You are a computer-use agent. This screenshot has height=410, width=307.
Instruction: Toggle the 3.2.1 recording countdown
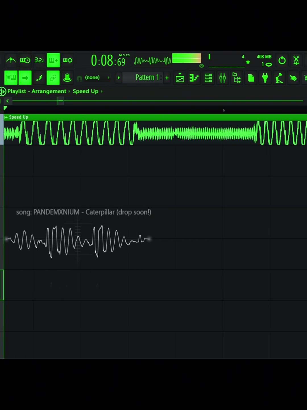pyautogui.click(x=39, y=60)
